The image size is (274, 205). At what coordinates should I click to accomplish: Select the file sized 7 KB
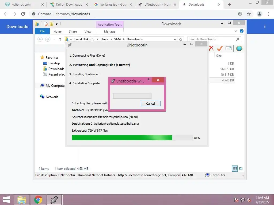click(x=231, y=64)
